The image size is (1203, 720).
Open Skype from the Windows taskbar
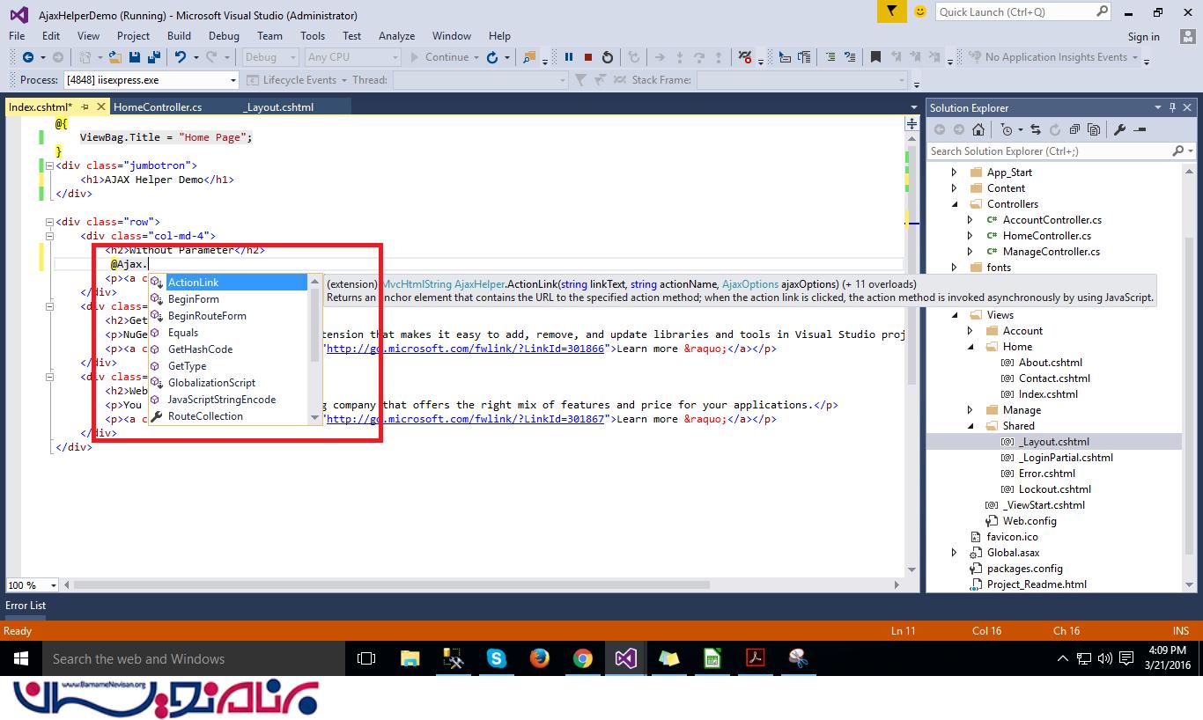[x=496, y=658]
